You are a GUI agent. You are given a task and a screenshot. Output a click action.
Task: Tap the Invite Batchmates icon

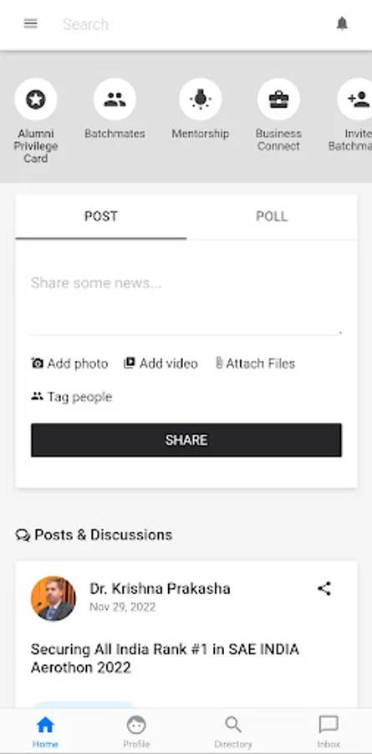click(x=356, y=100)
